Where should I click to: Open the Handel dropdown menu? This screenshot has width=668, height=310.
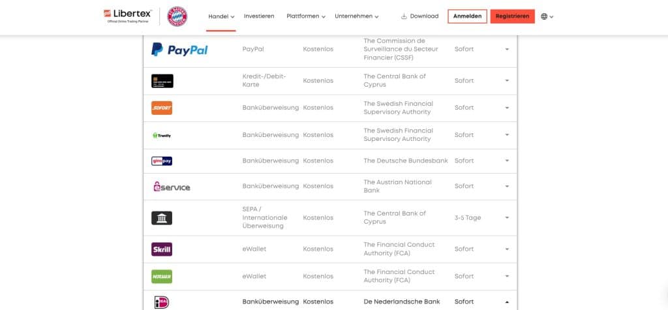(221, 16)
